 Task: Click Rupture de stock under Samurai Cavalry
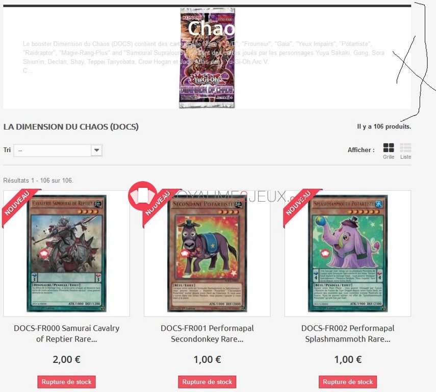click(66, 382)
